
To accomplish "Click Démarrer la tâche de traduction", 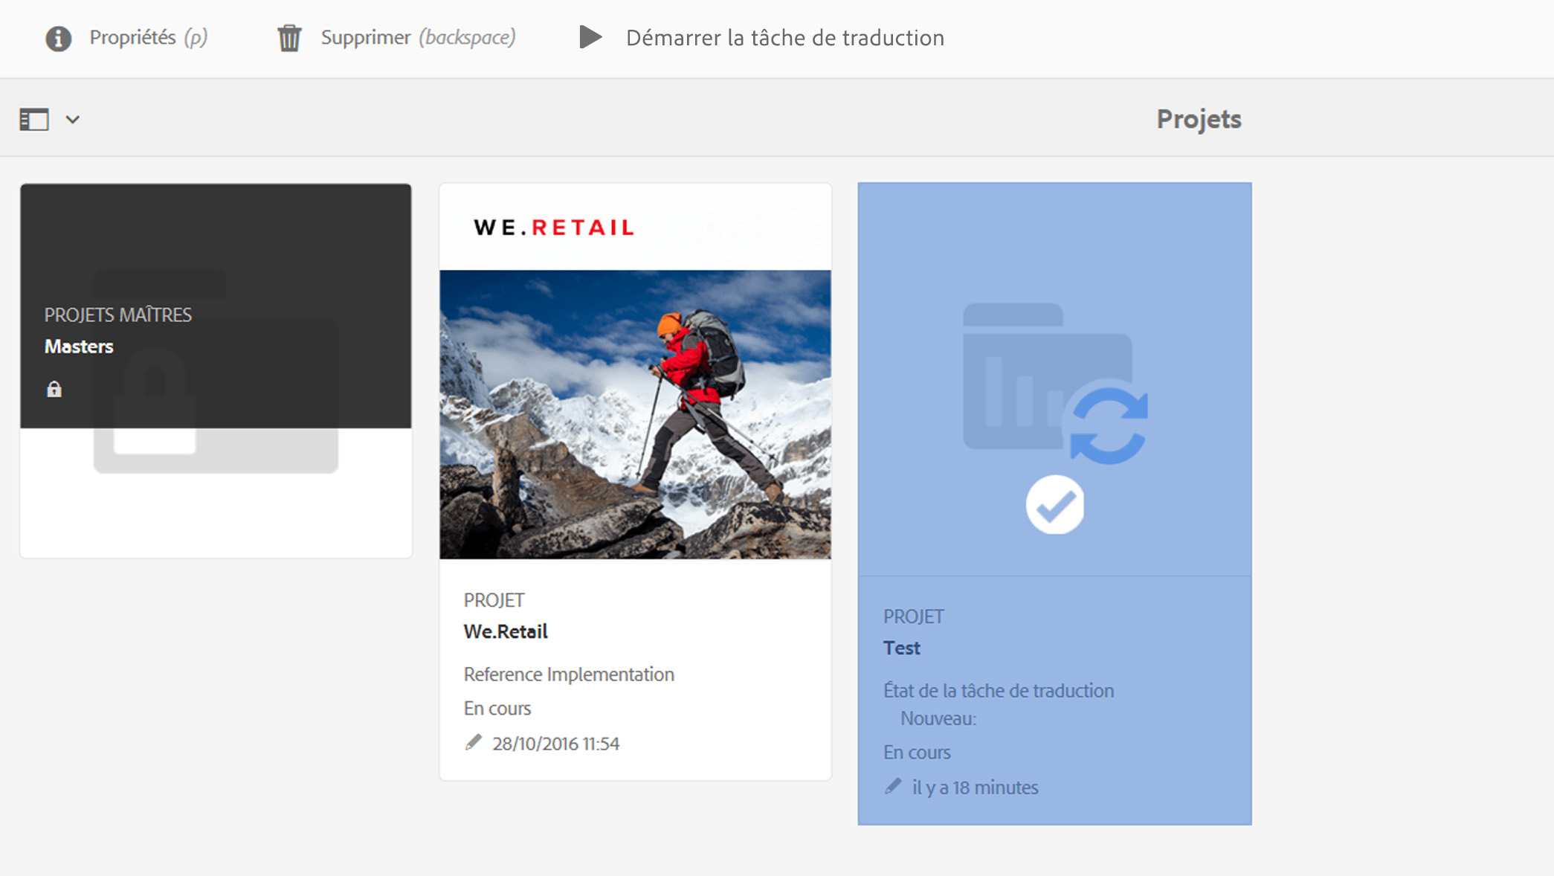I will point(784,38).
